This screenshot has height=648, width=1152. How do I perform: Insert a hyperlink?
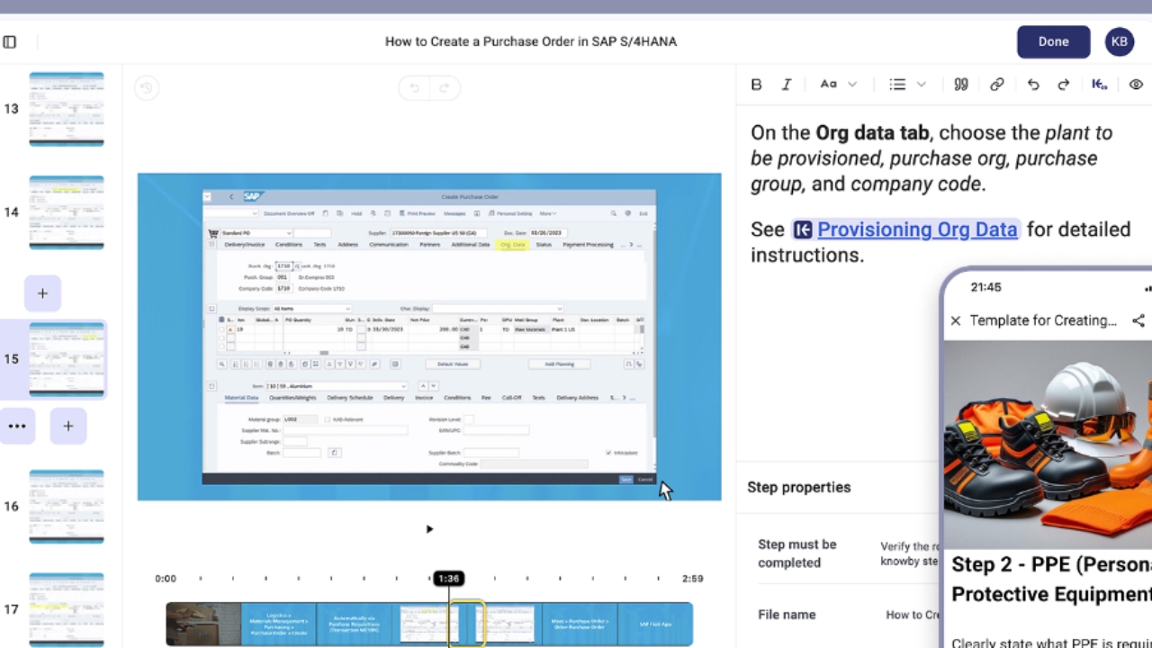pyautogui.click(x=996, y=84)
